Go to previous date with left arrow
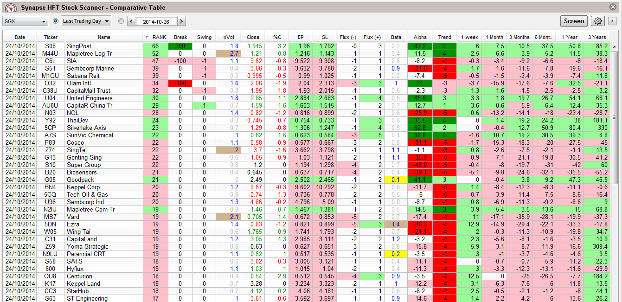 (x=131, y=21)
